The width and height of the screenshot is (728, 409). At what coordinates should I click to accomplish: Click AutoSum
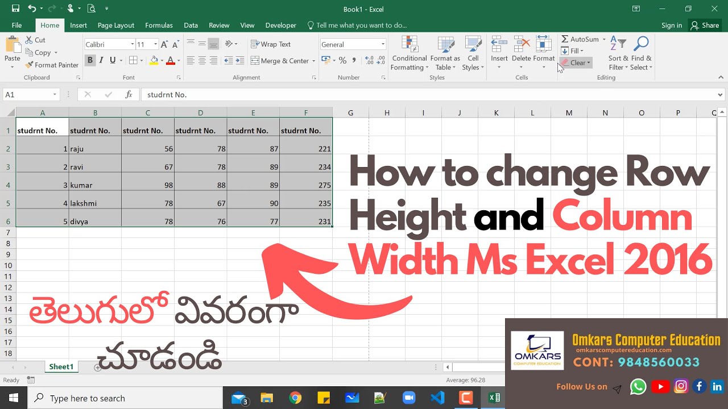pos(580,39)
